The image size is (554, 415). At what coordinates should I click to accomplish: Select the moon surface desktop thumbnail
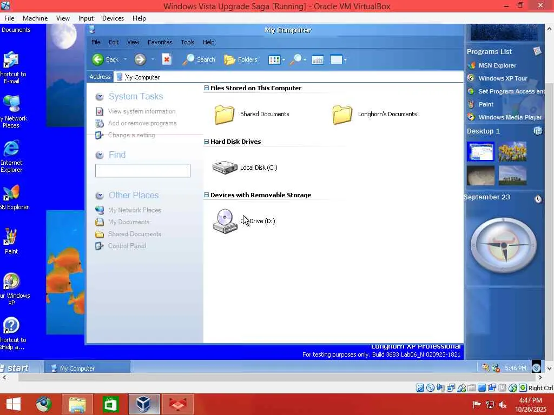480,176
